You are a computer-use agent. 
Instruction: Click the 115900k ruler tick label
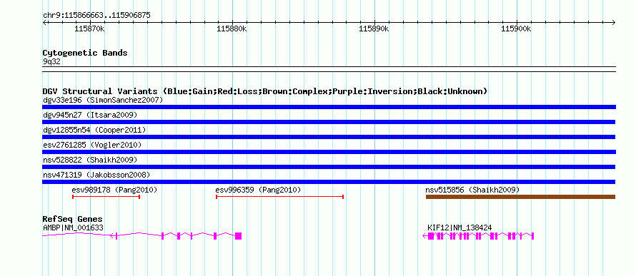pyautogui.click(x=517, y=29)
